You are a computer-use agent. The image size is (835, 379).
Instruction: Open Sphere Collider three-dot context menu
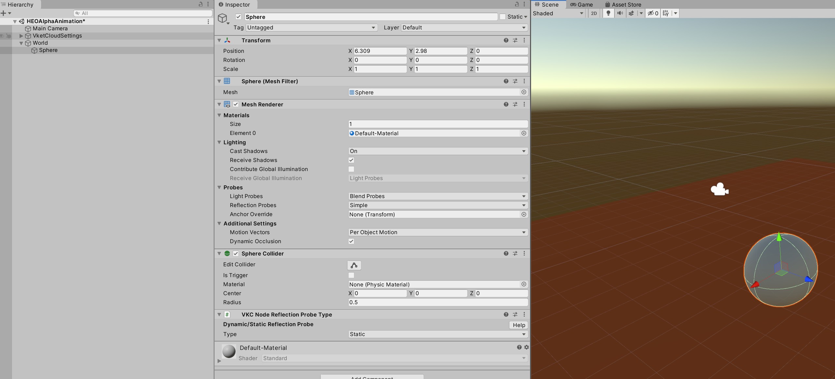524,254
